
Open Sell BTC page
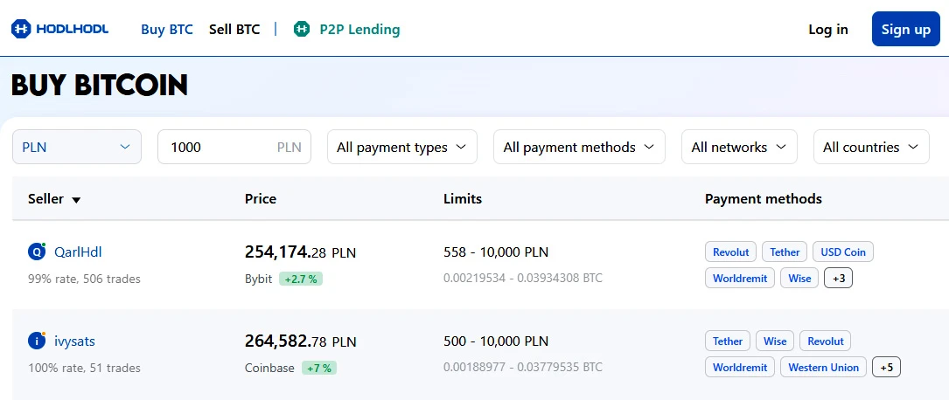234,29
